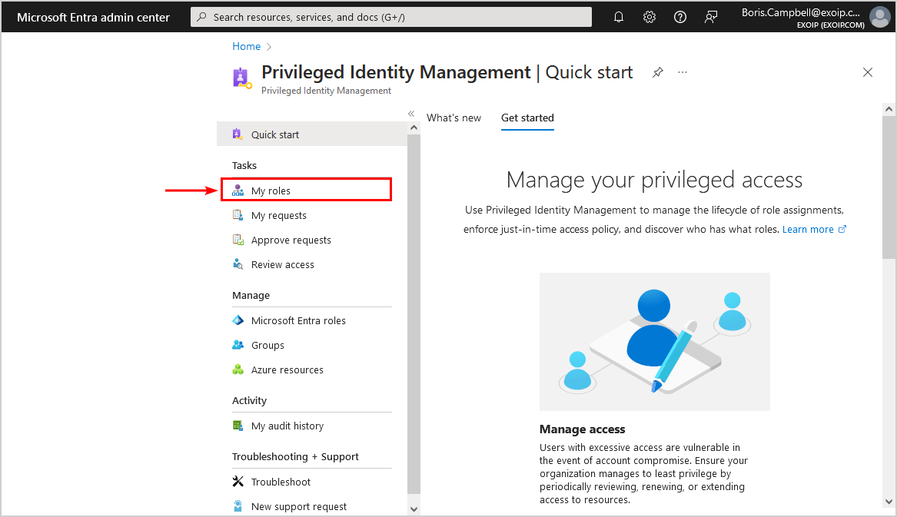Click the Learn more link
897x517 pixels.
tap(809, 229)
